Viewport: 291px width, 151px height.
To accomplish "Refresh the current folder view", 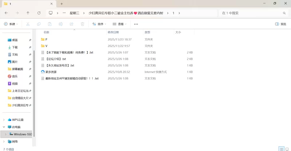I will click(x=39, y=13).
